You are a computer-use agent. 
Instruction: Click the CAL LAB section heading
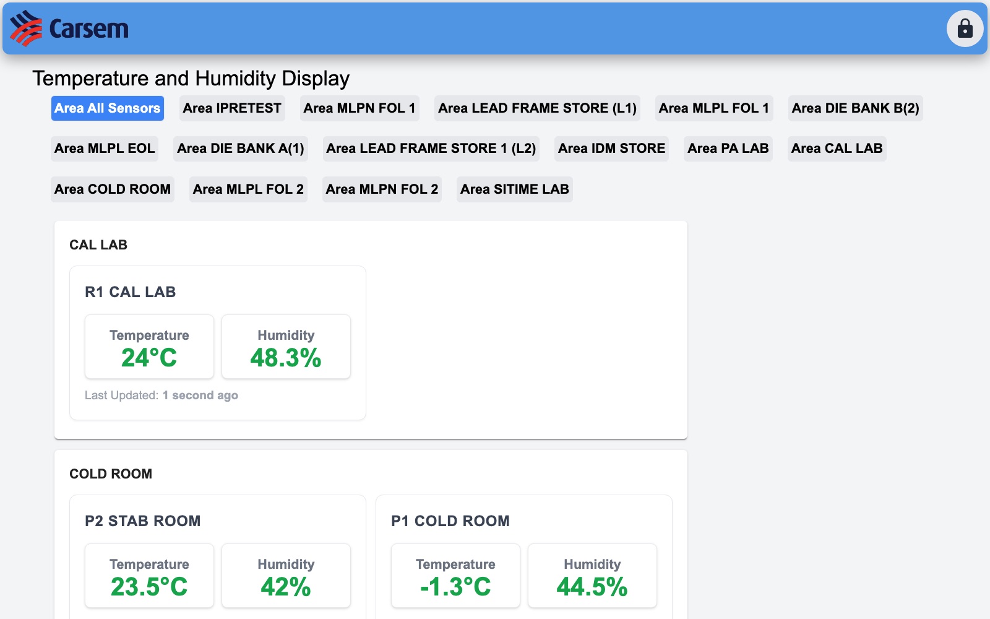98,245
